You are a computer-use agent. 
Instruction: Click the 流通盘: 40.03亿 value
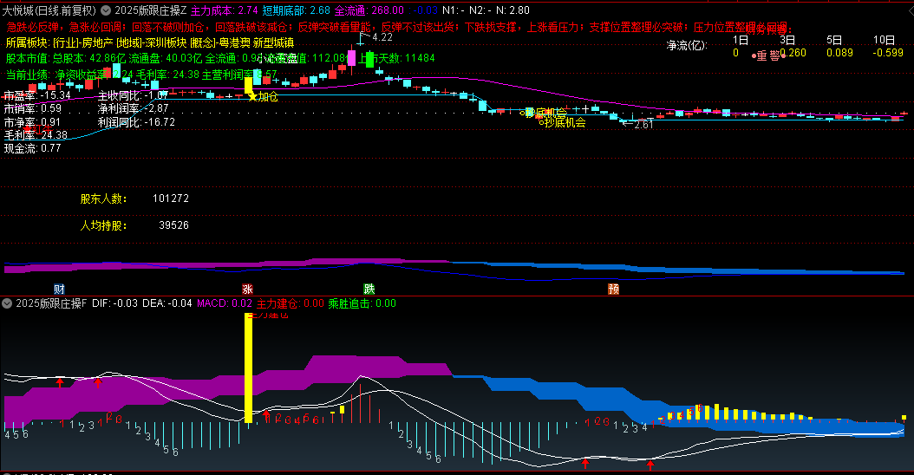point(166,58)
